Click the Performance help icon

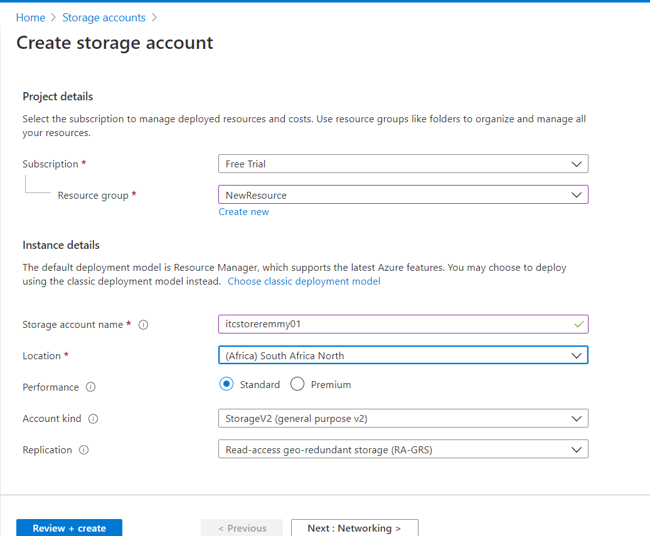(x=91, y=387)
